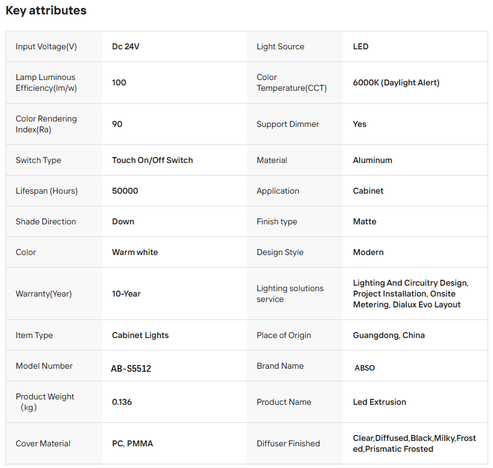Click the Diffuser Finished label
493x468 pixels.
point(288,443)
